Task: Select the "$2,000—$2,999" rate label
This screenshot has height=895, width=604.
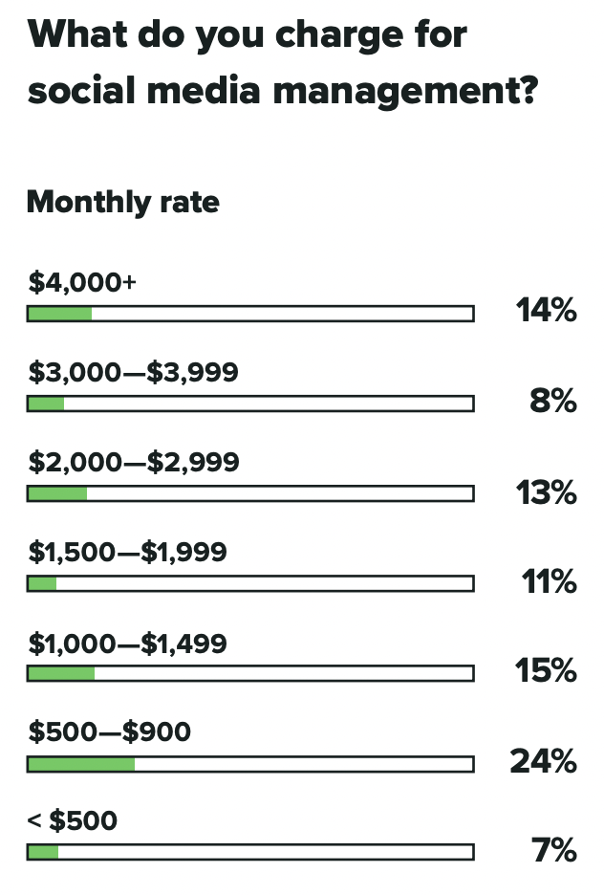Action: point(134,462)
